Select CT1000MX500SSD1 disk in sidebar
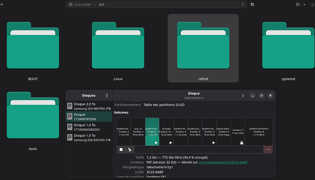The image size is (315, 180). coord(89,127)
